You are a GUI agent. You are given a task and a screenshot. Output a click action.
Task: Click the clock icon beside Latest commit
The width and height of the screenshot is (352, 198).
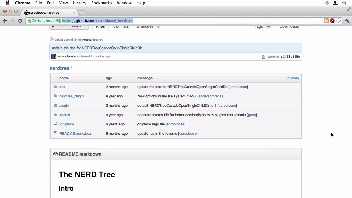coord(52,40)
